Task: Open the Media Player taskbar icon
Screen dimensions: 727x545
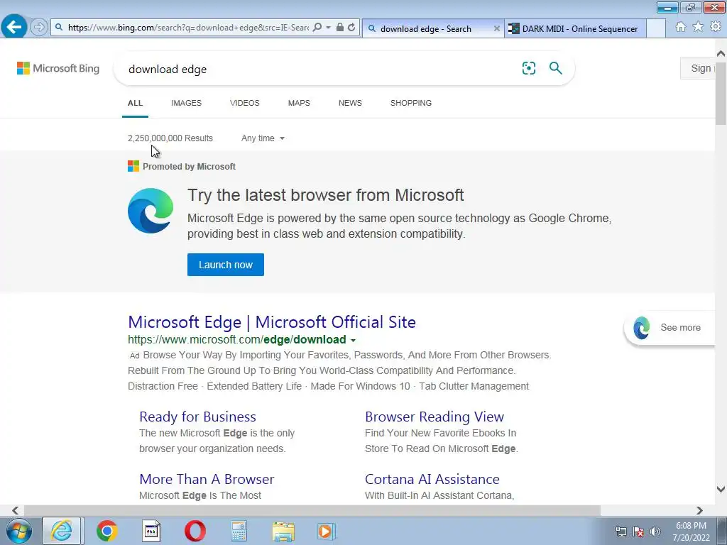Action: 327,531
